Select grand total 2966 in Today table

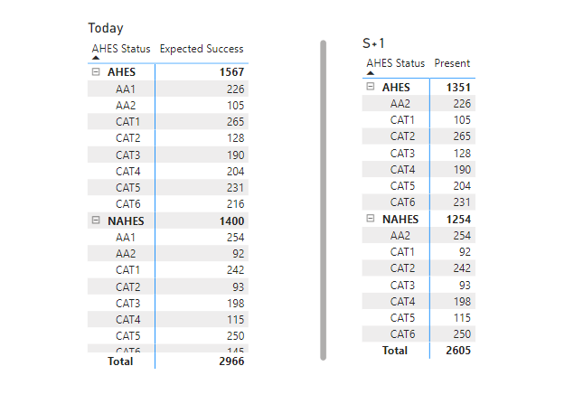pos(231,361)
